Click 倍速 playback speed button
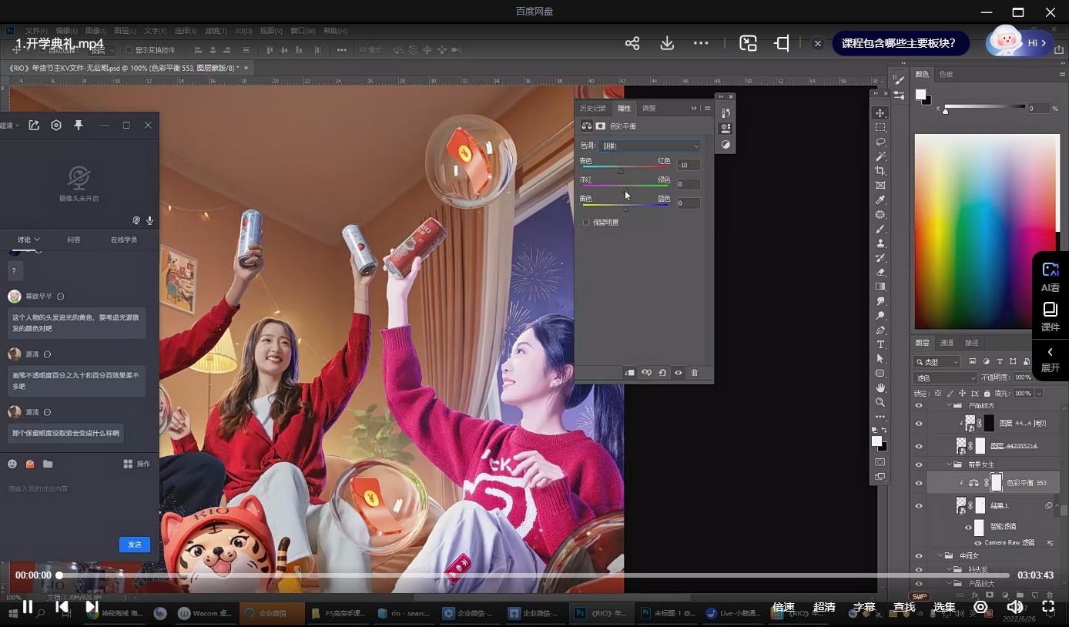Screen dimensions: 1069x627 [x=783, y=607]
